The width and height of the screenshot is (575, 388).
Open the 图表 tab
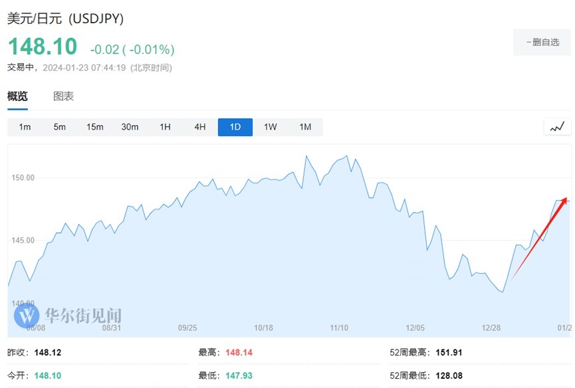(63, 96)
